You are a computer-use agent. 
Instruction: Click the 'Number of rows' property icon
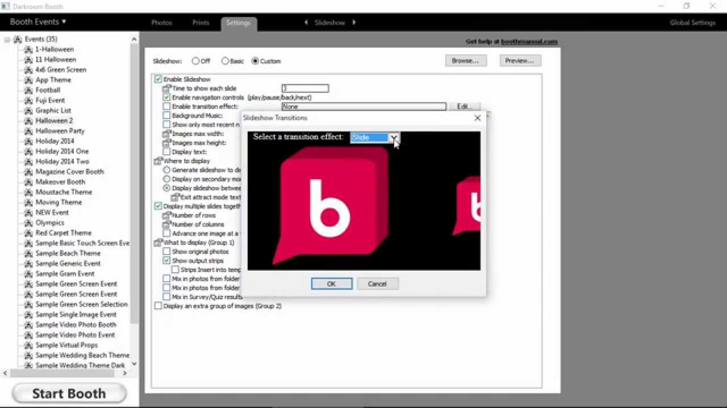tap(166, 215)
